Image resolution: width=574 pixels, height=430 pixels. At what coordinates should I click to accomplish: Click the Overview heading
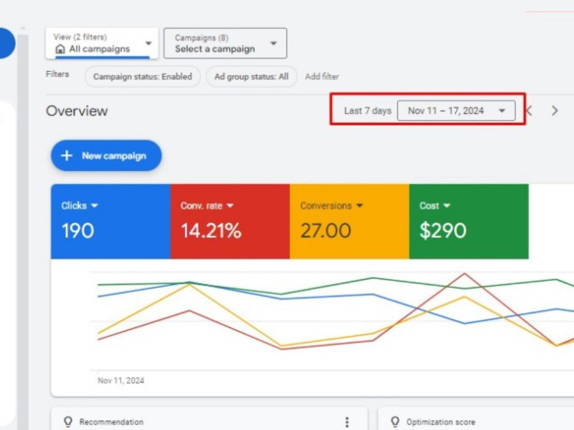(77, 111)
